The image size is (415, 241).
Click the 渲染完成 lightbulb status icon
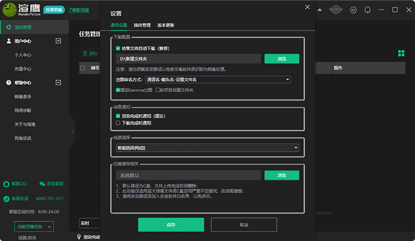click(x=79, y=237)
